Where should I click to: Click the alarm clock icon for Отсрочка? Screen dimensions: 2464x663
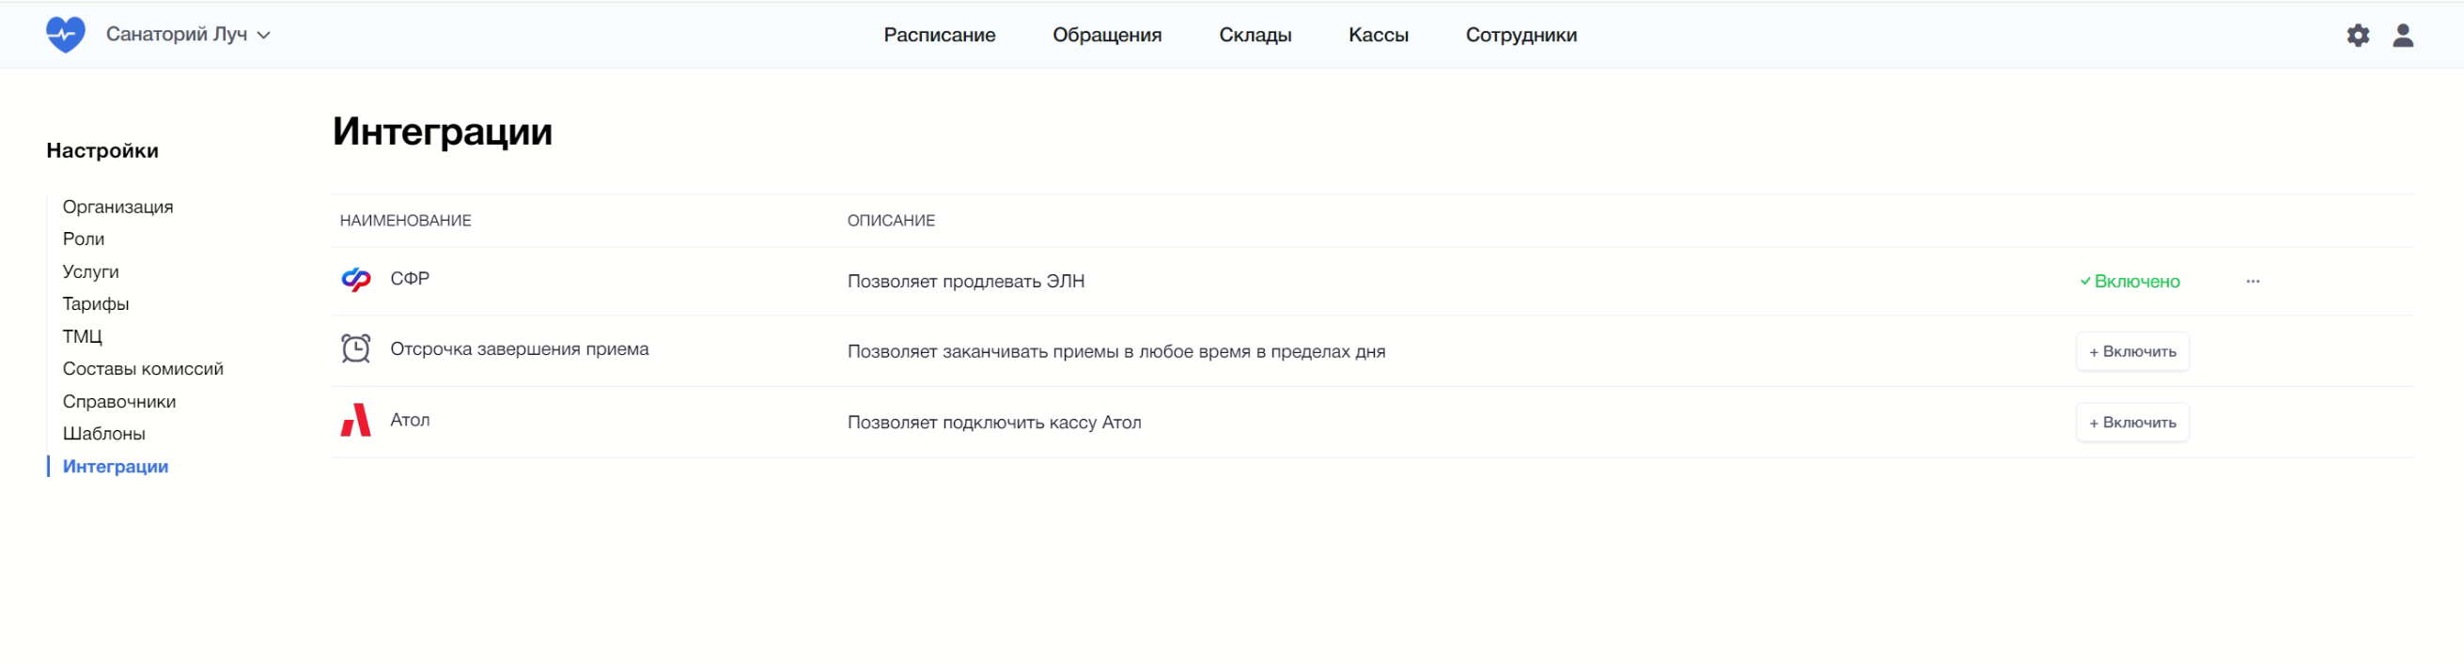coord(356,348)
